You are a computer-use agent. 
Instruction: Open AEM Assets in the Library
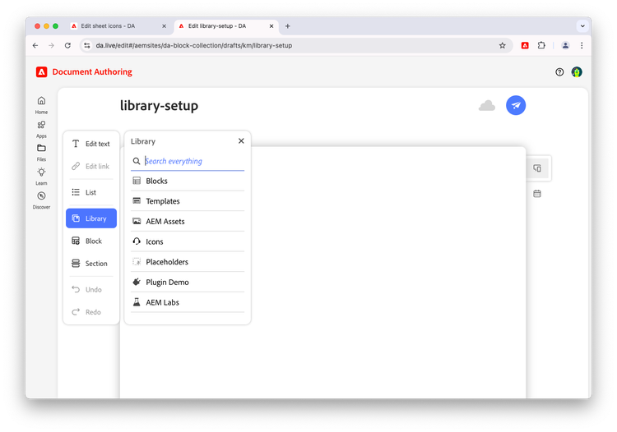tap(188, 222)
